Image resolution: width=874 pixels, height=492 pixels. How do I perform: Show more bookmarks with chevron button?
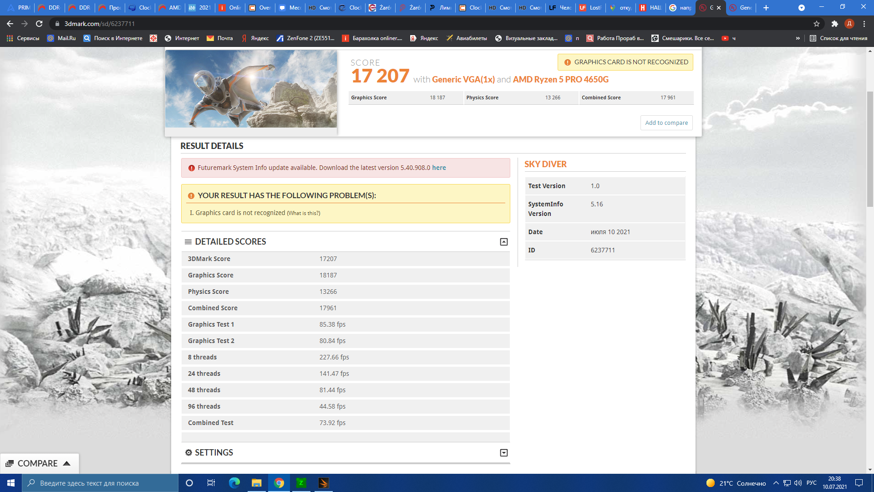click(798, 38)
